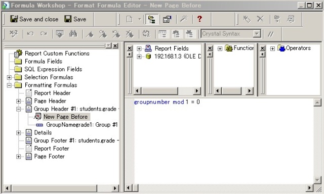
Task: Click the Workshop Tree scrollbar right arrow
Action: (x=115, y=188)
